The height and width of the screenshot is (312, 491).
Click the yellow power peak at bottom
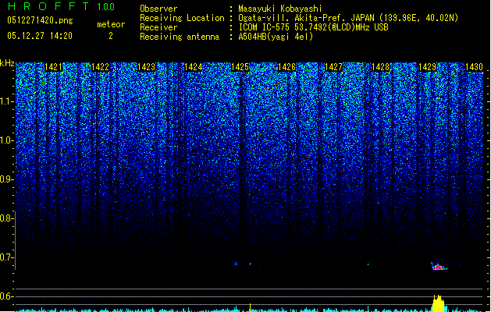click(x=439, y=303)
